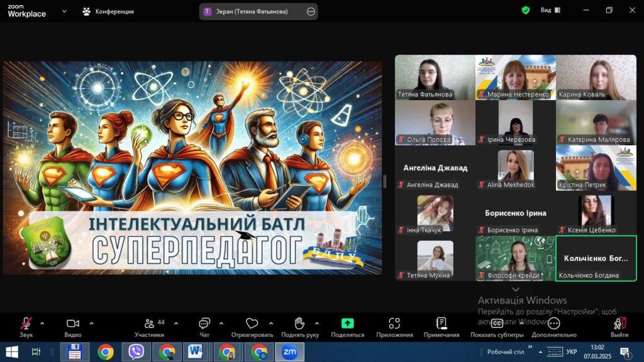Start screen sharing with Поделиться

[347, 327]
